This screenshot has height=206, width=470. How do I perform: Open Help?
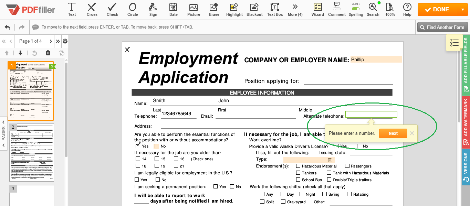coord(407,10)
